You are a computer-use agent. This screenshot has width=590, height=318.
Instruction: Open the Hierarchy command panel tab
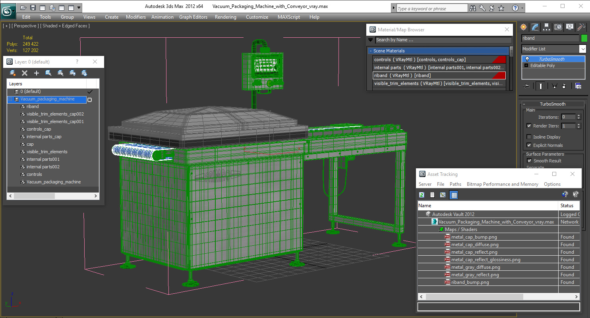[x=547, y=27]
